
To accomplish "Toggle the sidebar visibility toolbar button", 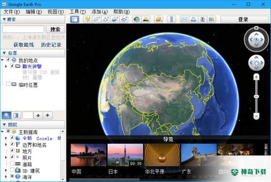I will coord(75,19).
